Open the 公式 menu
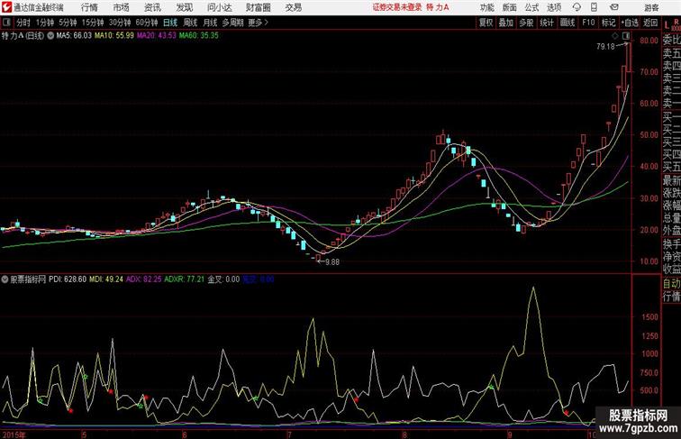The image size is (681, 439). pos(531,7)
